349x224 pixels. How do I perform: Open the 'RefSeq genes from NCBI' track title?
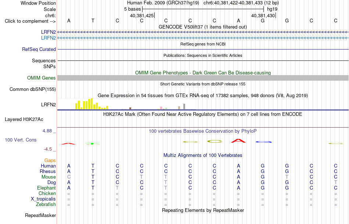[x=203, y=44]
